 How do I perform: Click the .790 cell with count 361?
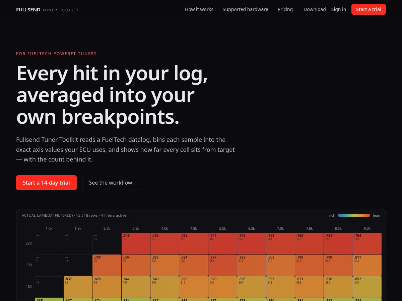point(338,265)
